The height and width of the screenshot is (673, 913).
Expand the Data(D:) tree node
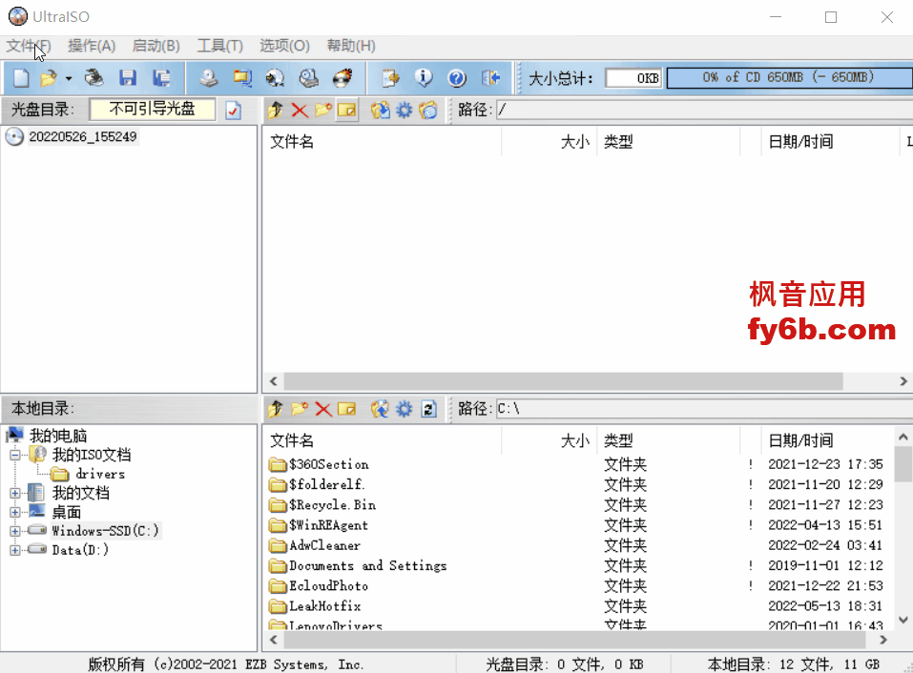[x=15, y=550]
